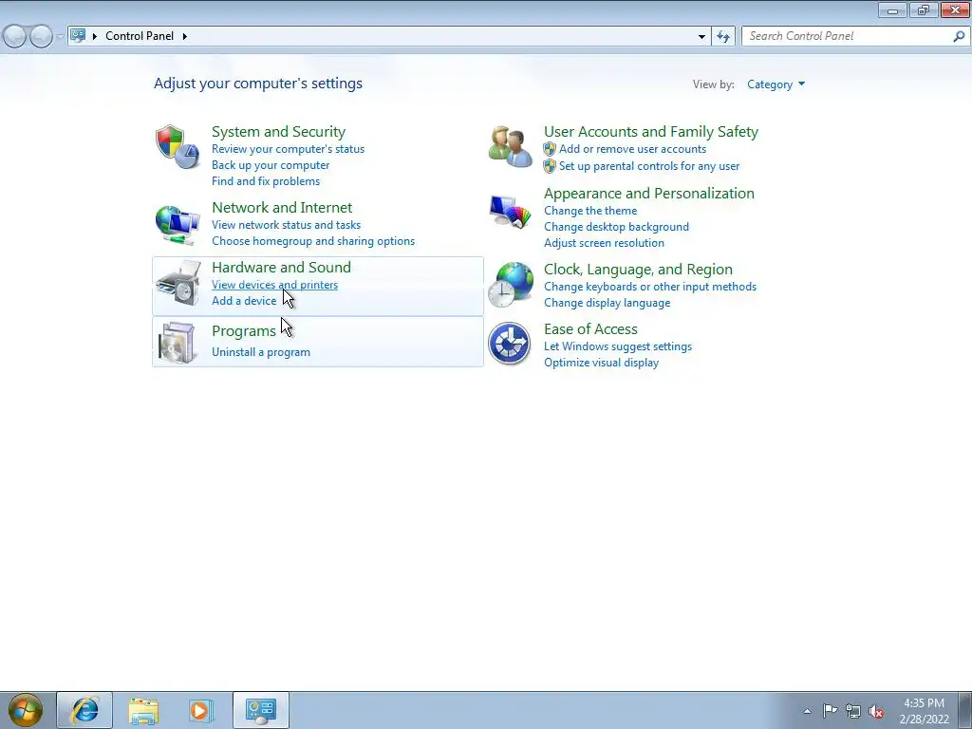This screenshot has height=729, width=972.
Task: Open Appearance and Personalization heading
Action: (649, 194)
